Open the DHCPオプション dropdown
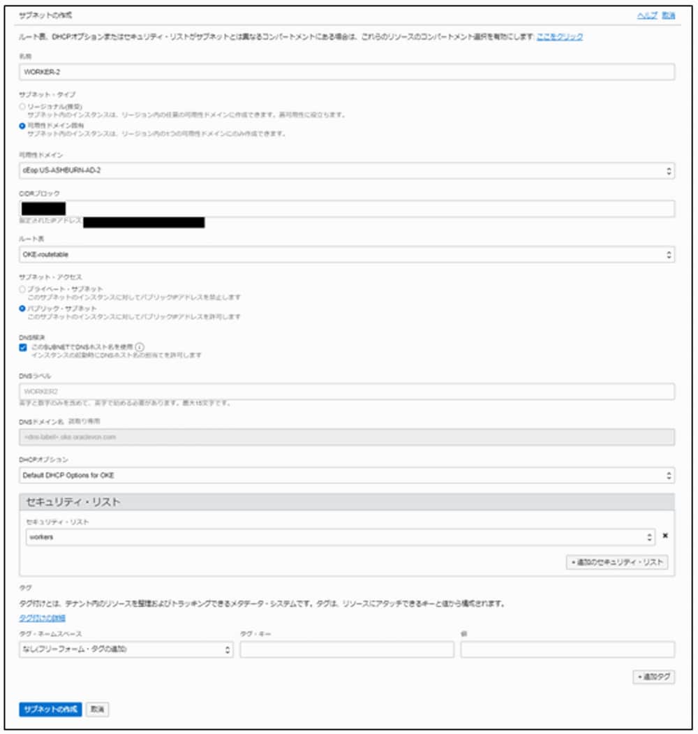Image resolution: width=698 pixels, height=734 pixels. point(347,476)
